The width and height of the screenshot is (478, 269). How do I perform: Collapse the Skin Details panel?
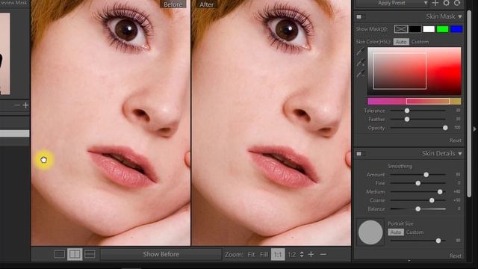click(x=460, y=153)
